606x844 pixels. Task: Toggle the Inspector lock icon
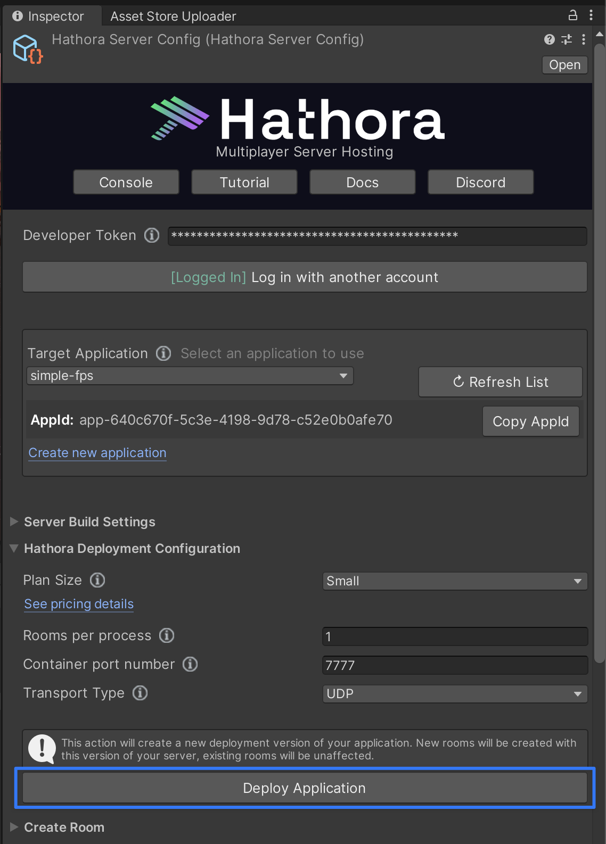click(x=573, y=15)
